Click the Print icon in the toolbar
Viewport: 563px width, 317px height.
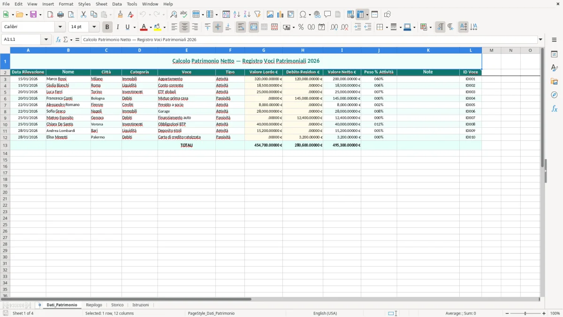(x=61, y=15)
